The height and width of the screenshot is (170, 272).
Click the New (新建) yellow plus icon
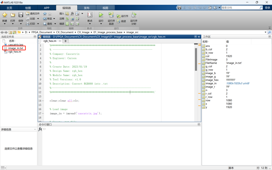coord(5,15)
